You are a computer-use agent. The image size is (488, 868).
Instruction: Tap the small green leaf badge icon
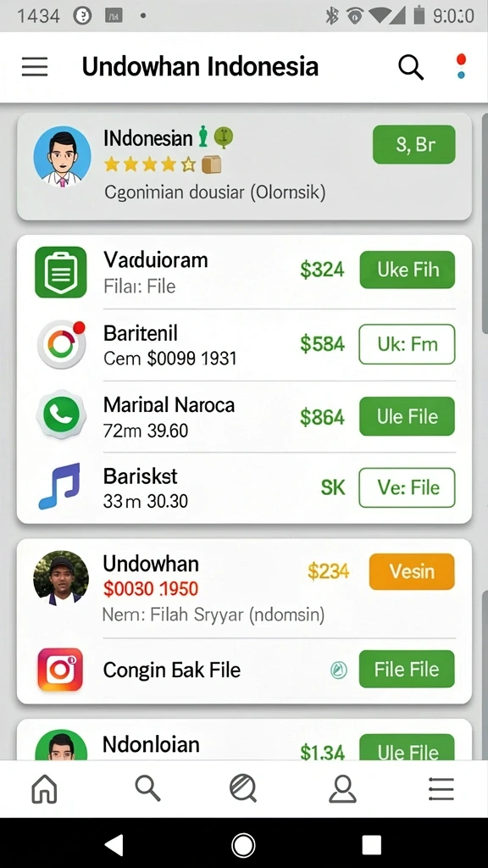[x=339, y=670]
